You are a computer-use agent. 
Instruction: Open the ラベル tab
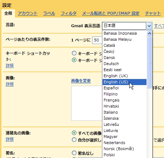point(49,13)
